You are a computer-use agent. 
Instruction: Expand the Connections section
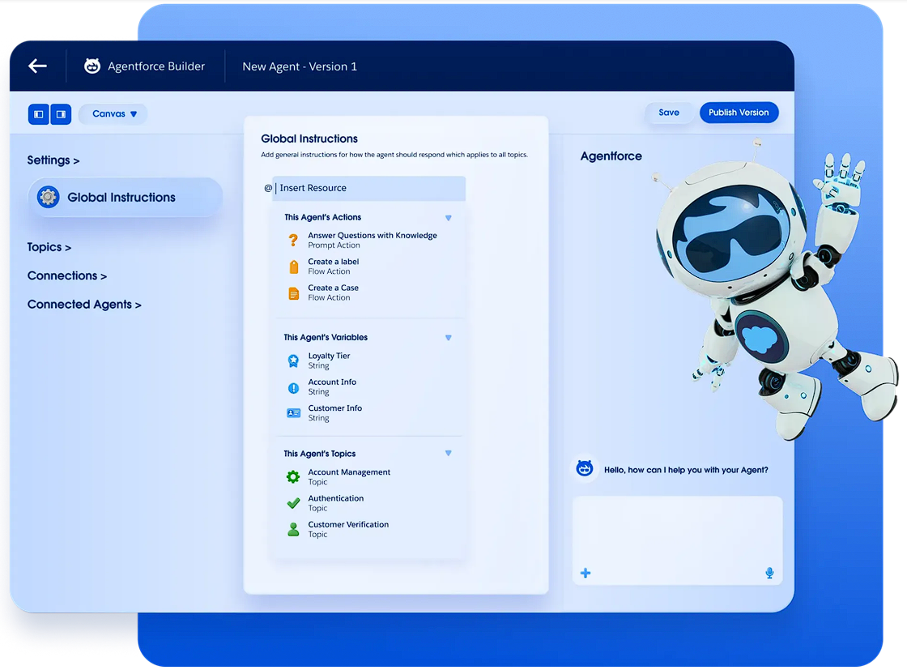[x=67, y=276]
